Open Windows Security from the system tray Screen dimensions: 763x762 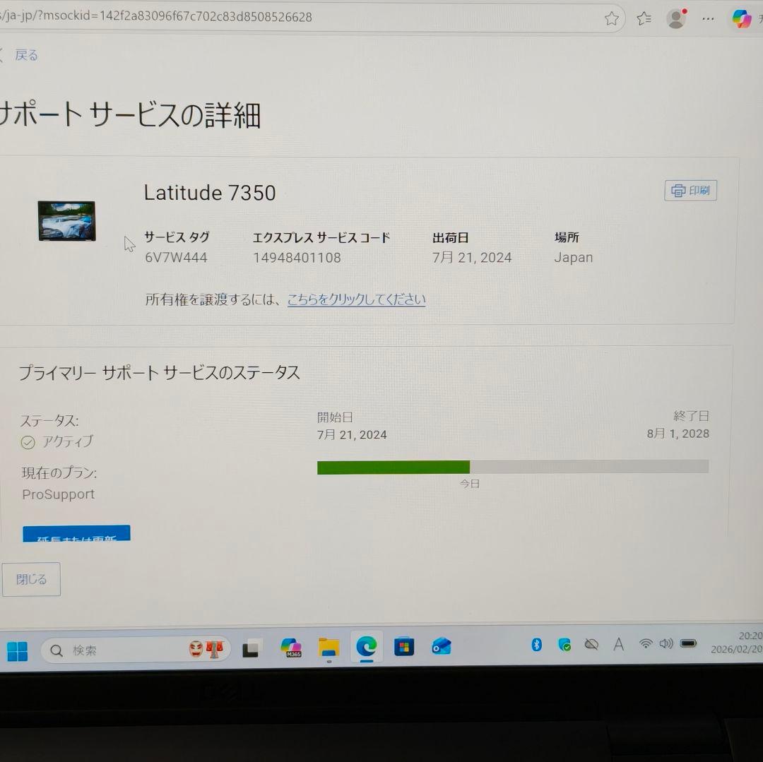(x=565, y=644)
